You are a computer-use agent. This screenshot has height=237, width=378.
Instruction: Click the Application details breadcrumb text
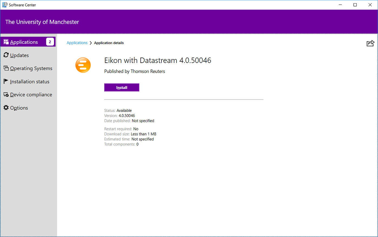click(x=109, y=43)
